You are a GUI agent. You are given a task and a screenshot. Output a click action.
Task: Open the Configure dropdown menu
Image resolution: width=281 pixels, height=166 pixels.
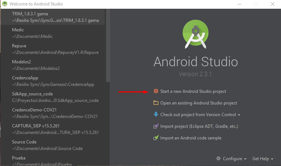click(x=234, y=159)
